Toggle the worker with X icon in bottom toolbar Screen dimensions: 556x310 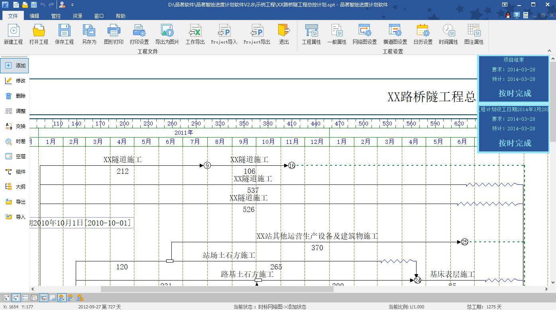(x=62, y=297)
